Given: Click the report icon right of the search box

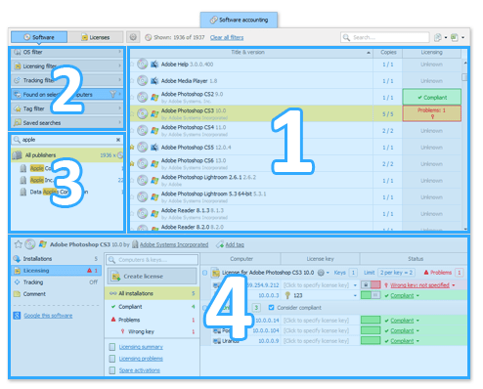Looking at the screenshot, I should point(438,37).
